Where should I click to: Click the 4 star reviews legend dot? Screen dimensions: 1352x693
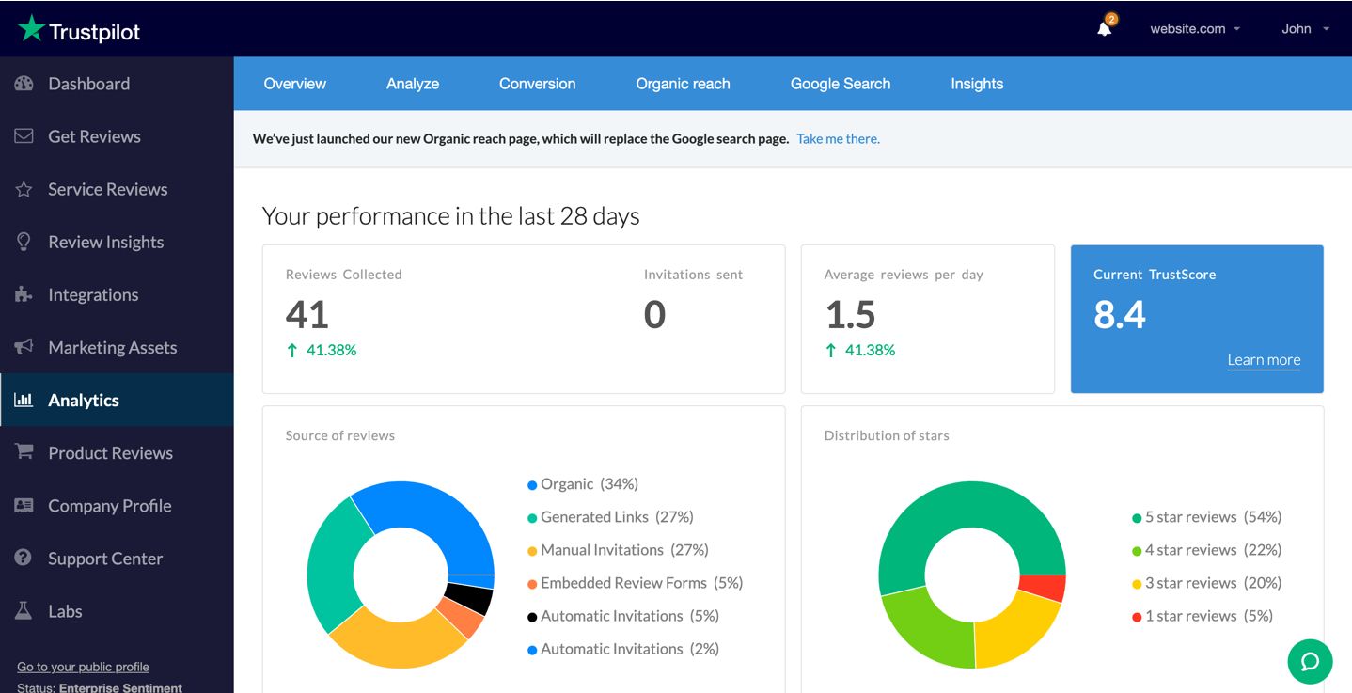1137,551
